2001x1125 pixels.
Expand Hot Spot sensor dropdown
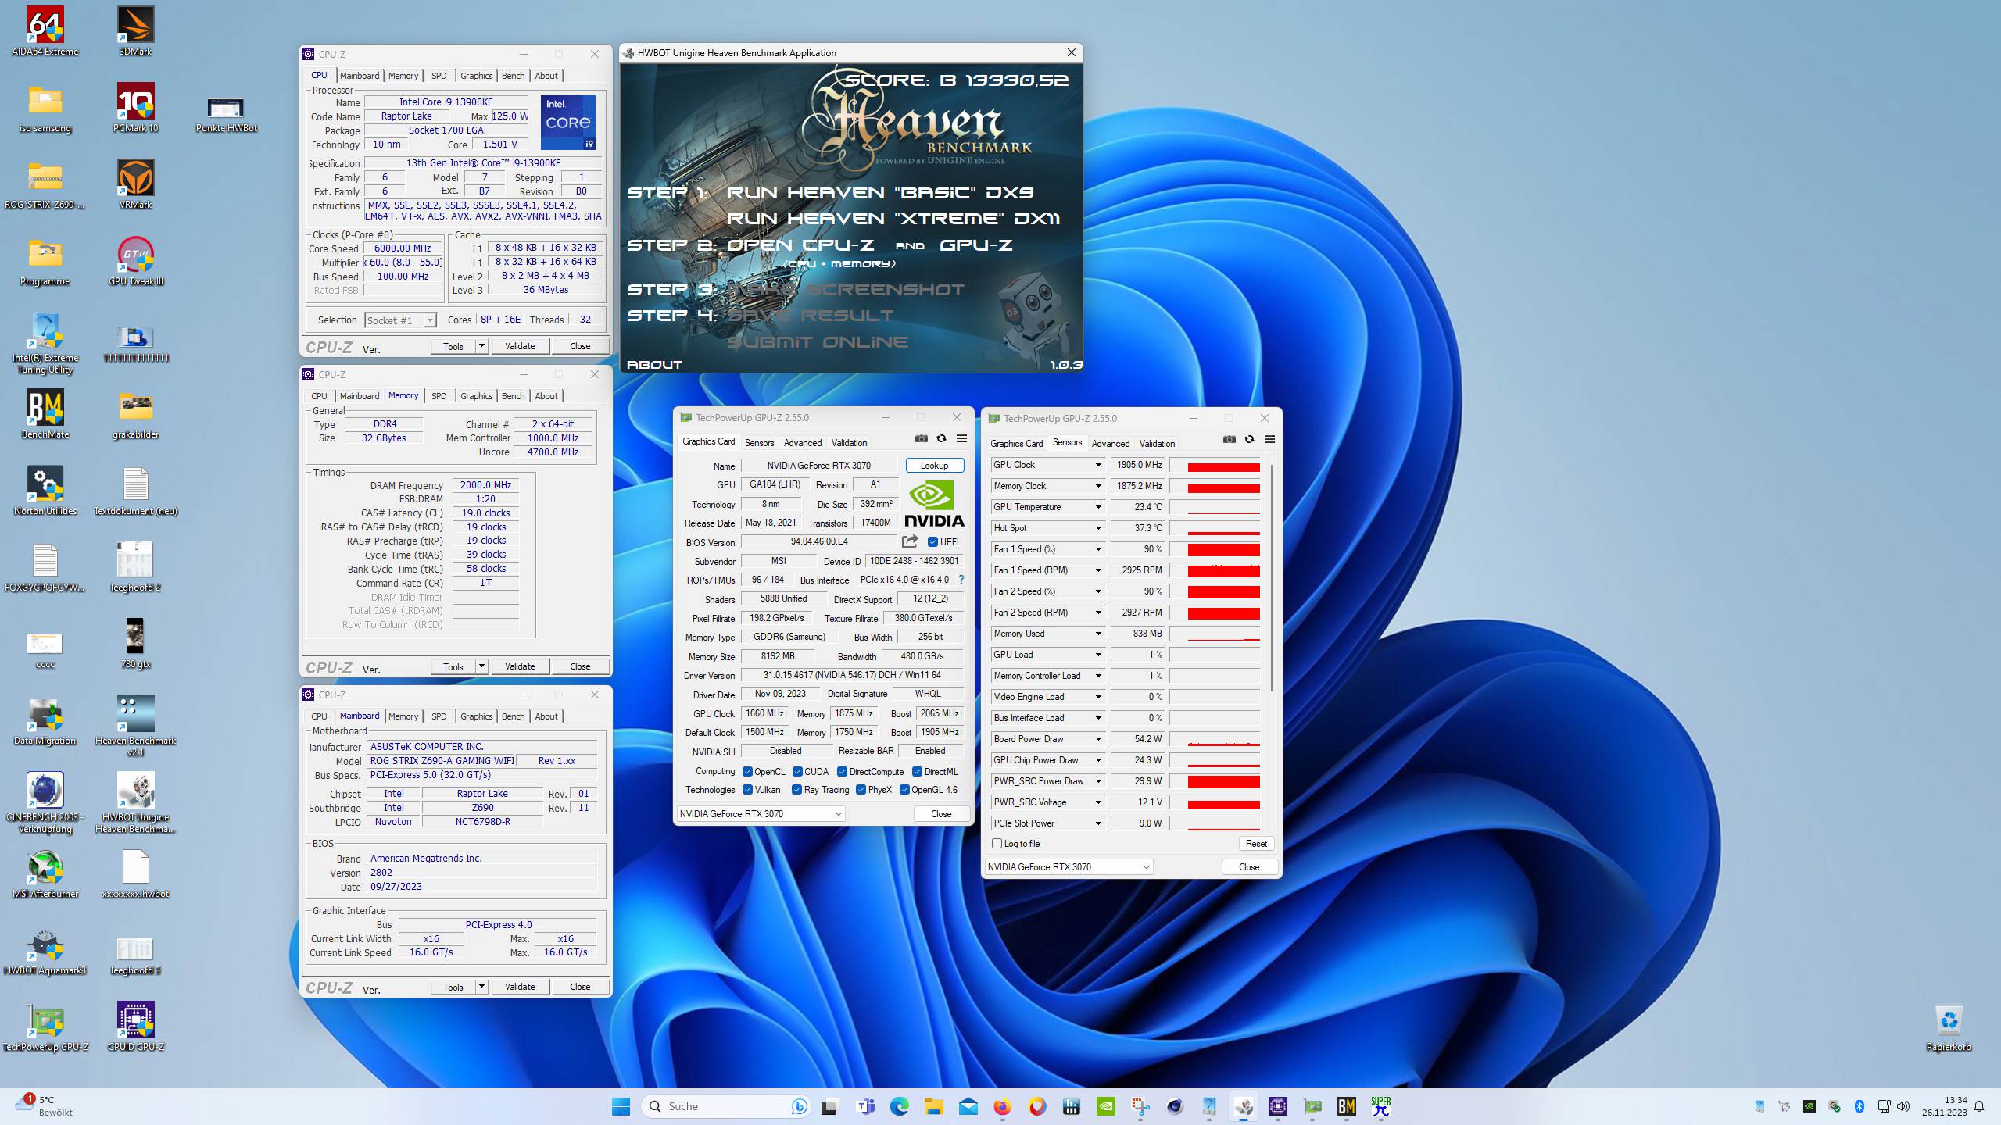tap(1097, 528)
